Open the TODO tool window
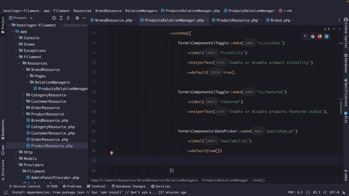 point(52,186)
